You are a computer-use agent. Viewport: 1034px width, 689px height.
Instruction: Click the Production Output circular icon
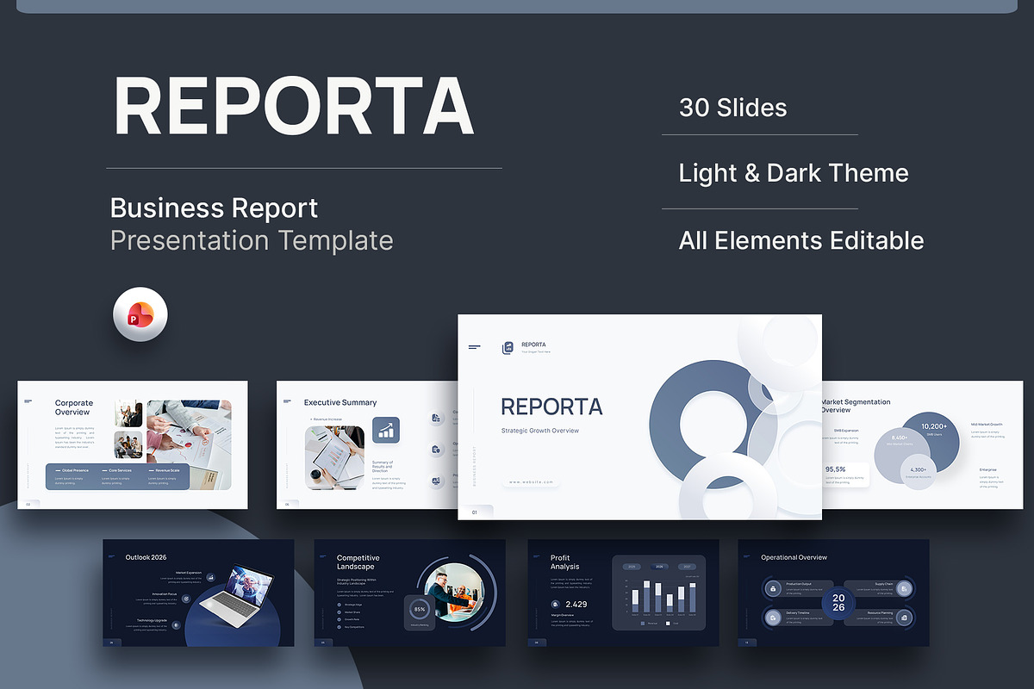pos(774,588)
